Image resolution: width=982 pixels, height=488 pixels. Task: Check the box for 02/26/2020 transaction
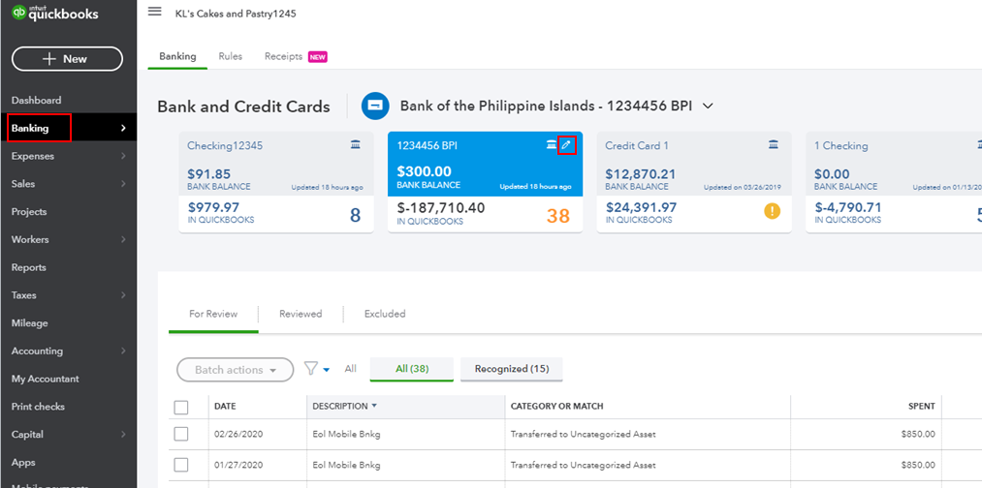tap(181, 434)
